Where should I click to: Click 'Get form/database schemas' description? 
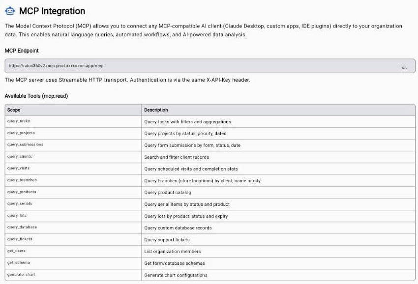(x=175, y=263)
